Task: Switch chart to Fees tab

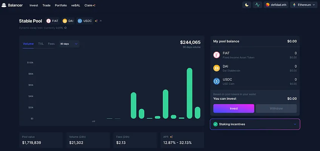Action: (x=51, y=44)
